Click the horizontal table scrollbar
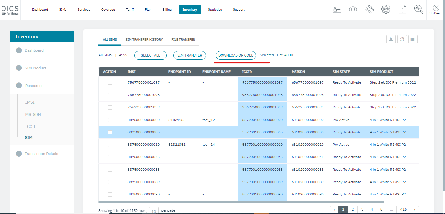 [x=241, y=202]
